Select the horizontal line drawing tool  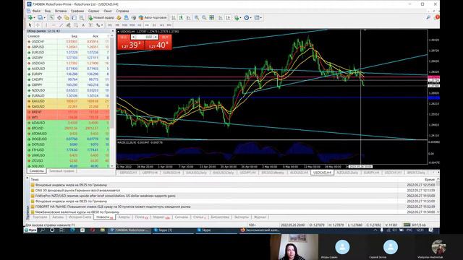coord(54,25)
